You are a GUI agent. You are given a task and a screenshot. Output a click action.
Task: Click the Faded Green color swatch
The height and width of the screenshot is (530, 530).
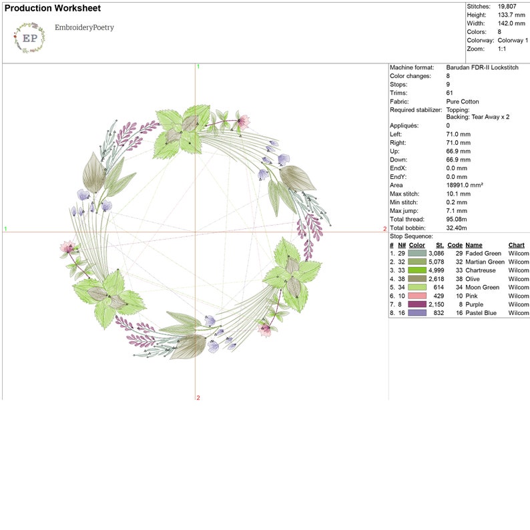coord(417,253)
